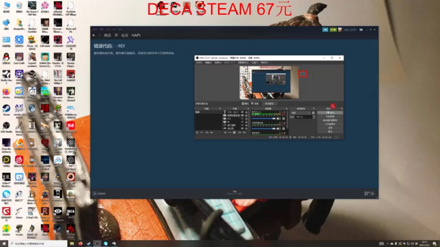Adjust transition duration stepper arrows
The width and height of the screenshot is (440, 247).
click(x=313, y=117)
